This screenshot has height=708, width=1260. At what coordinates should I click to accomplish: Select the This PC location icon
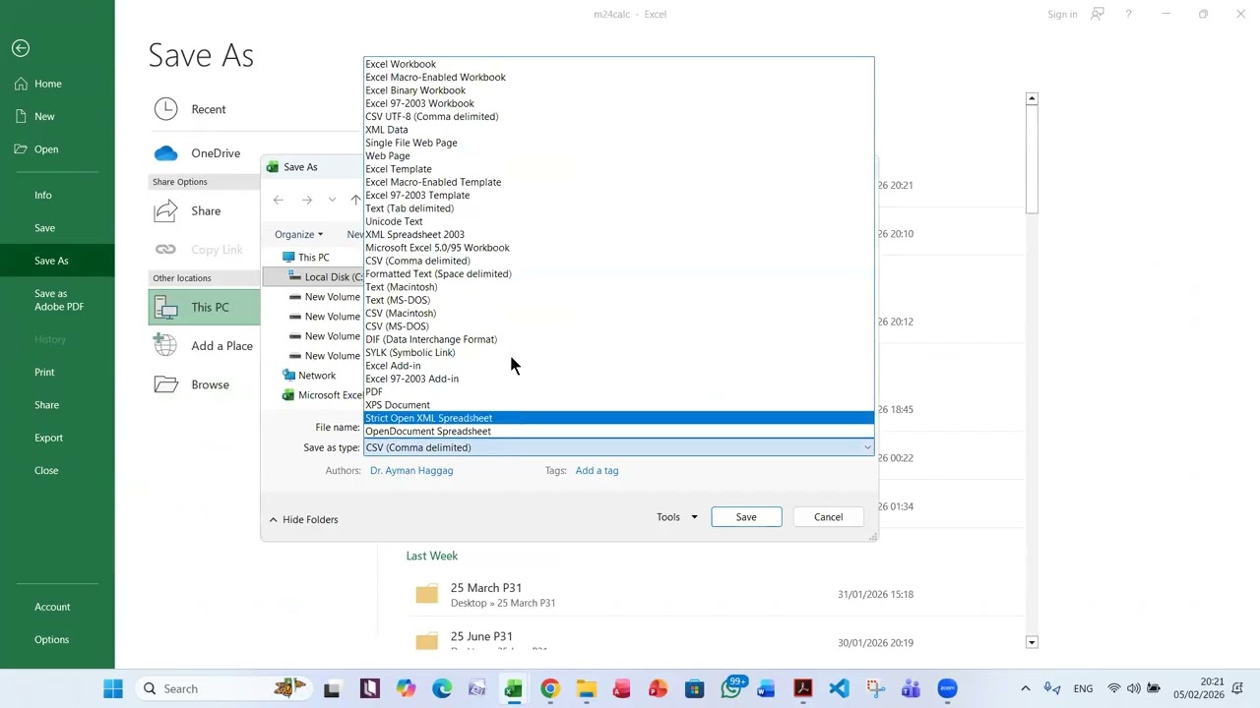165,308
